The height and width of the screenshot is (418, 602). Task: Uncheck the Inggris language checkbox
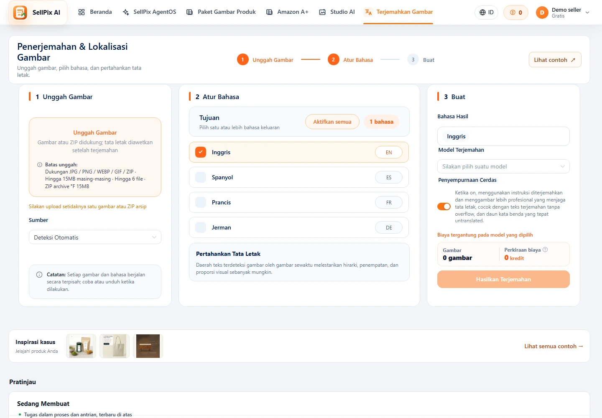tap(201, 152)
